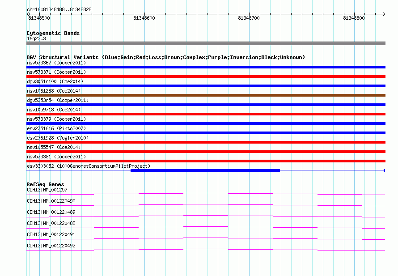The height and width of the screenshot is (276, 398).
Task: Click the red bar for nsv573381
Action: 206,161
